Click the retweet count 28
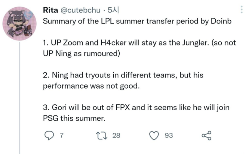The width and height of the screenshot is (246, 154). tap(116, 136)
